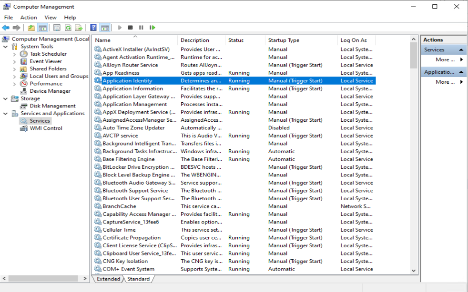Select the WMI Control icon
This screenshot has width=468, height=292.
coord(23,128)
